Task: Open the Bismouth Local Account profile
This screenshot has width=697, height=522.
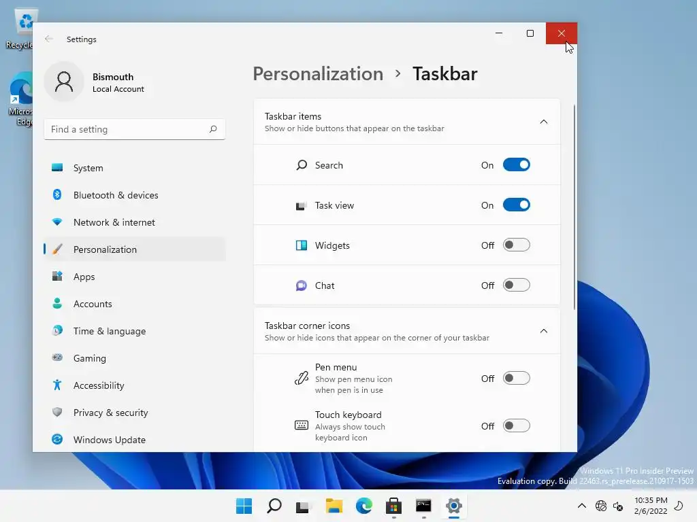Action: 95,82
